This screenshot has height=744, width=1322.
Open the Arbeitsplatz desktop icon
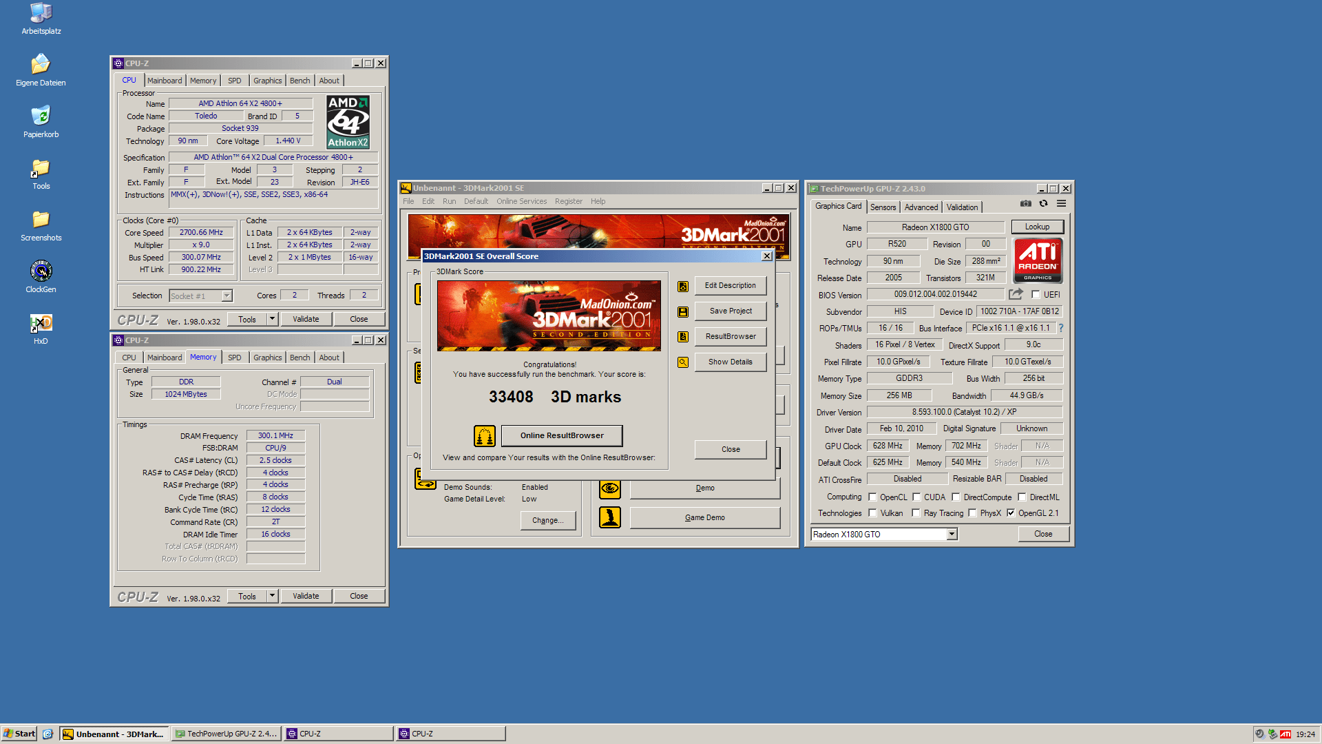coord(41,19)
